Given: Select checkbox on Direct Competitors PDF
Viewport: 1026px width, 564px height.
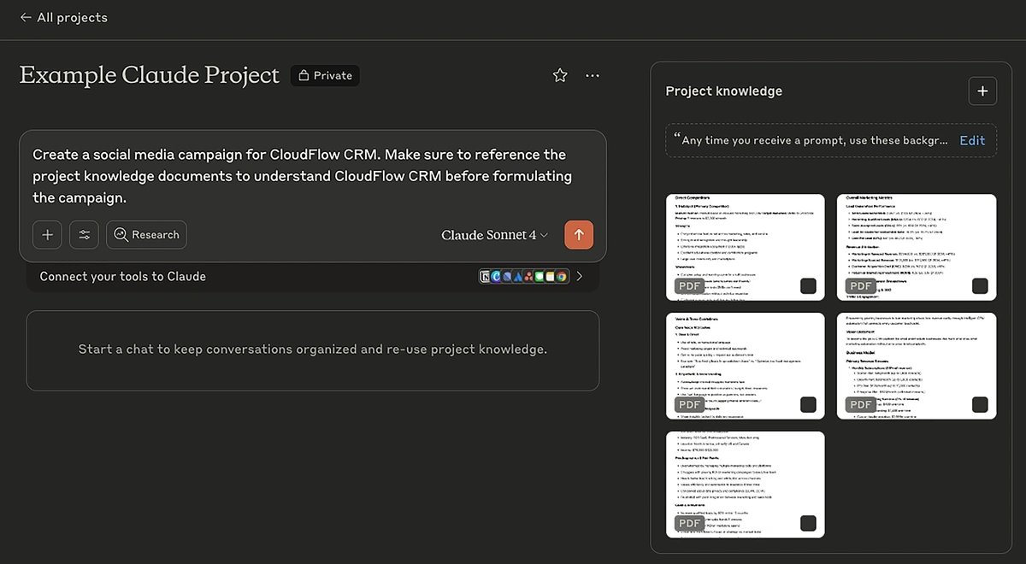Looking at the screenshot, I should click(808, 285).
